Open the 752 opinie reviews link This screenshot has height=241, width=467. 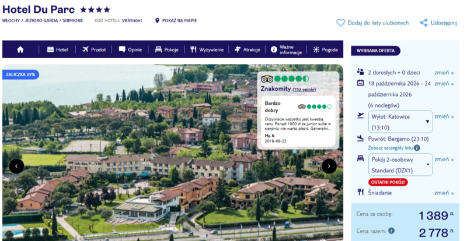(x=304, y=90)
